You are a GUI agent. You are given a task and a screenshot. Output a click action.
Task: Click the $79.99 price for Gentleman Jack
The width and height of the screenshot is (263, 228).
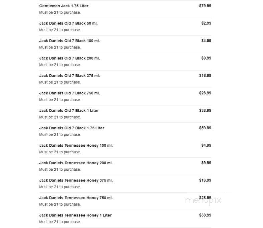(205, 6)
